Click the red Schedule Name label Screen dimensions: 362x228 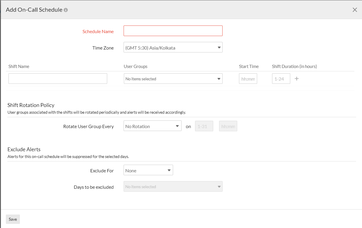point(98,31)
